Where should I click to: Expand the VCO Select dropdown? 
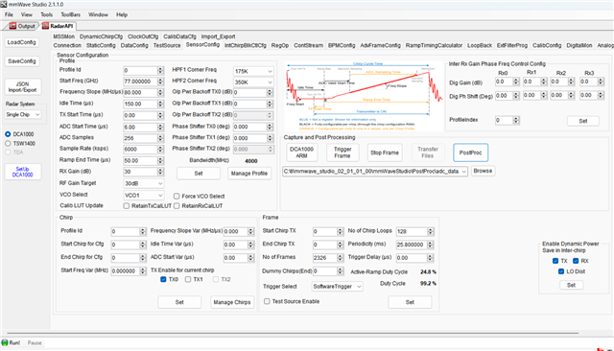[144, 196]
